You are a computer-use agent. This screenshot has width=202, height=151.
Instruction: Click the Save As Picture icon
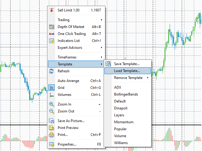coord(52,121)
